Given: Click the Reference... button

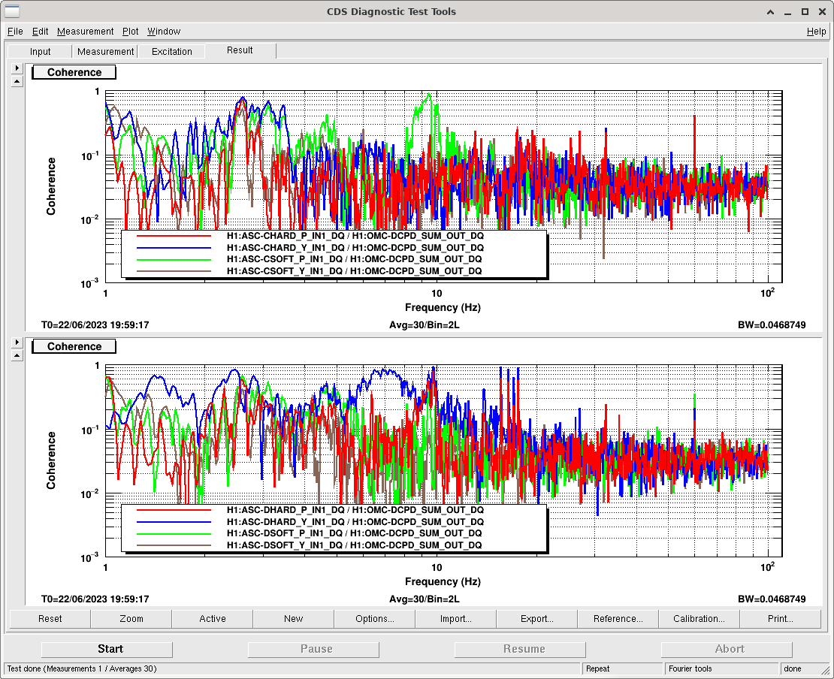Looking at the screenshot, I should point(618,619).
